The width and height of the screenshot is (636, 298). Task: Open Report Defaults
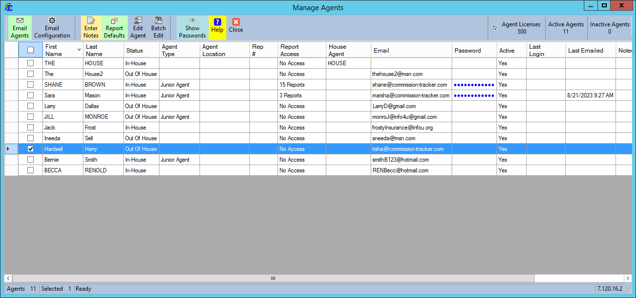pos(114,27)
